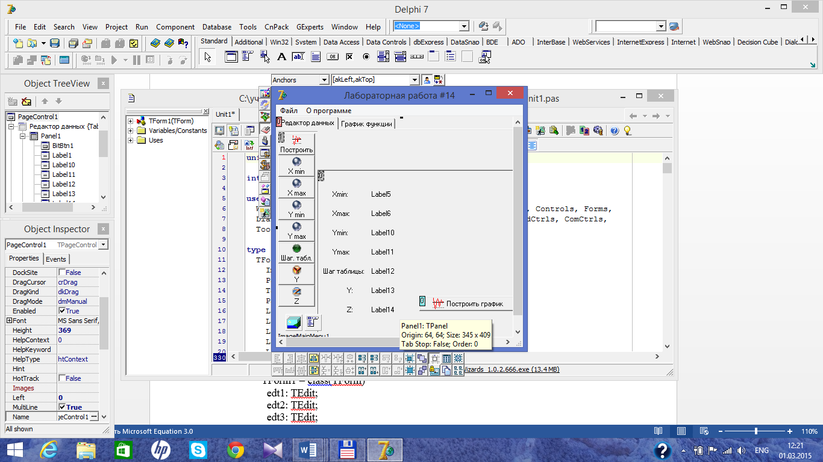Image resolution: width=823 pixels, height=462 pixels.
Task: Pick the Edit 'ab' component
Action: coord(298,57)
